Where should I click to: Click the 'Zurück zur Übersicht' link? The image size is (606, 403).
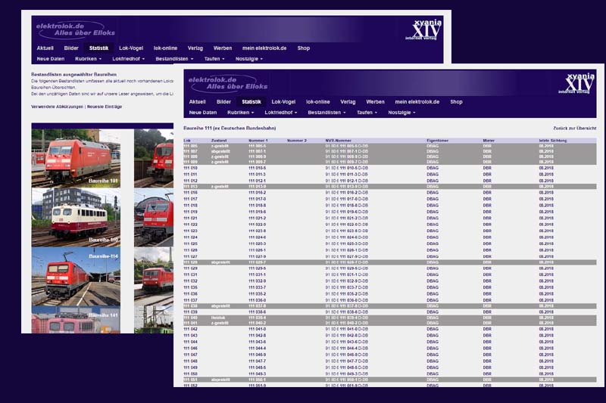[574, 129]
